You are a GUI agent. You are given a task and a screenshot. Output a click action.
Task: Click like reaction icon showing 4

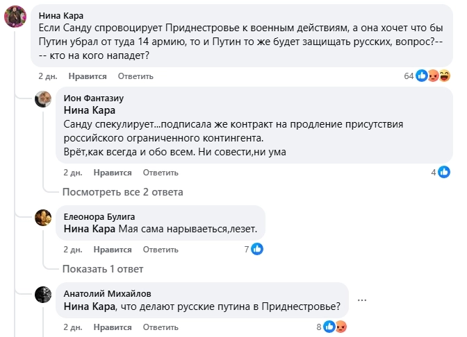(x=444, y=172)
